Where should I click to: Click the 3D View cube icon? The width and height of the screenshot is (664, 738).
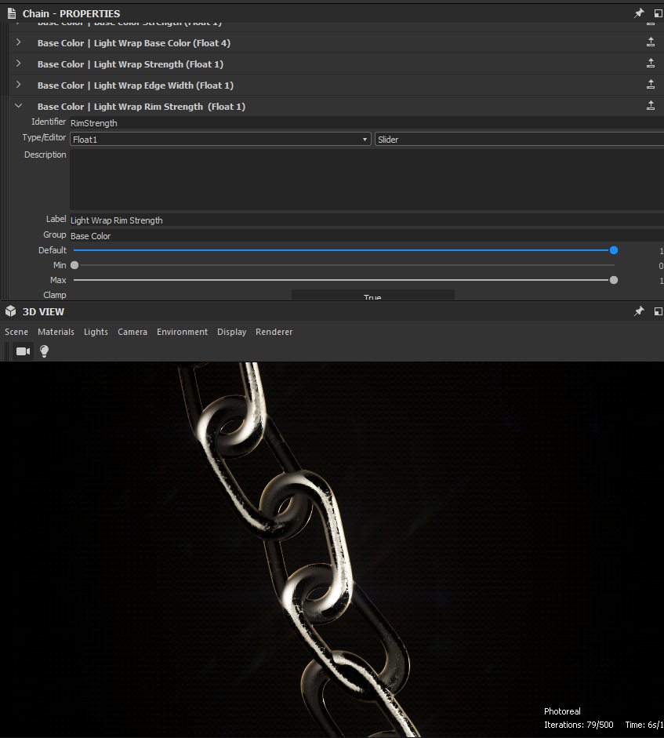click(10, 311)
